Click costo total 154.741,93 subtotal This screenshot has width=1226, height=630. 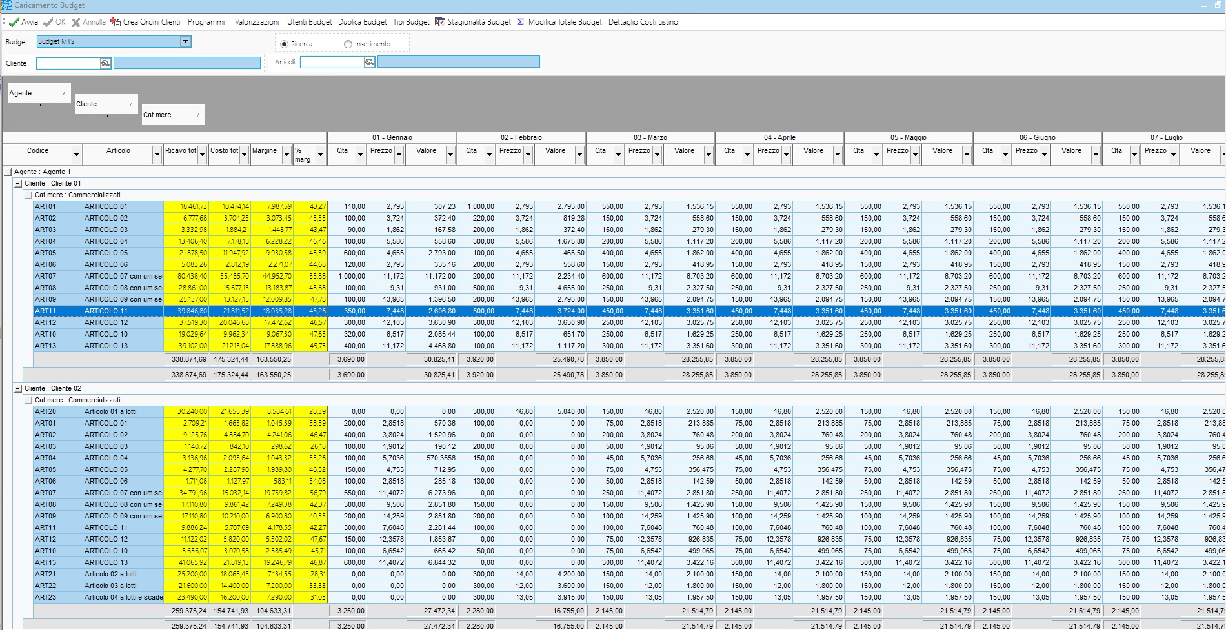tap(230, 611)
